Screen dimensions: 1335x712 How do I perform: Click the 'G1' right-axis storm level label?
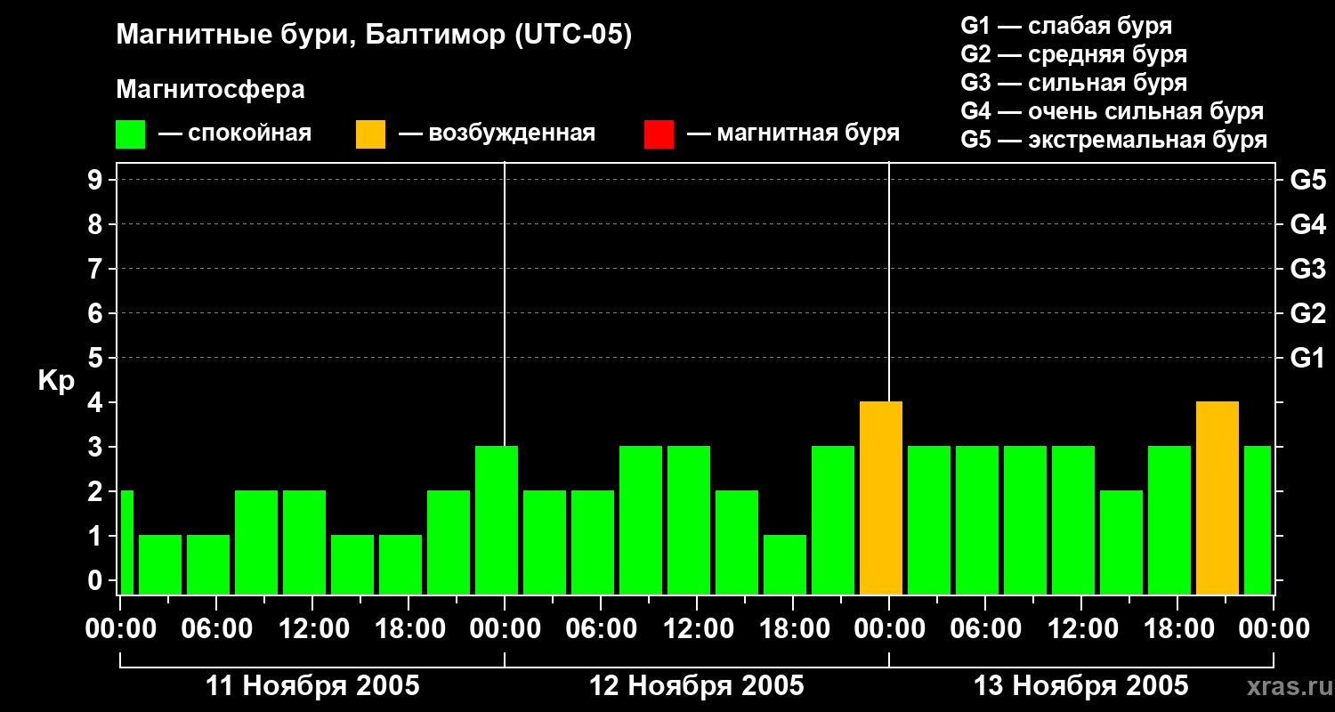tap(1307, 358)
